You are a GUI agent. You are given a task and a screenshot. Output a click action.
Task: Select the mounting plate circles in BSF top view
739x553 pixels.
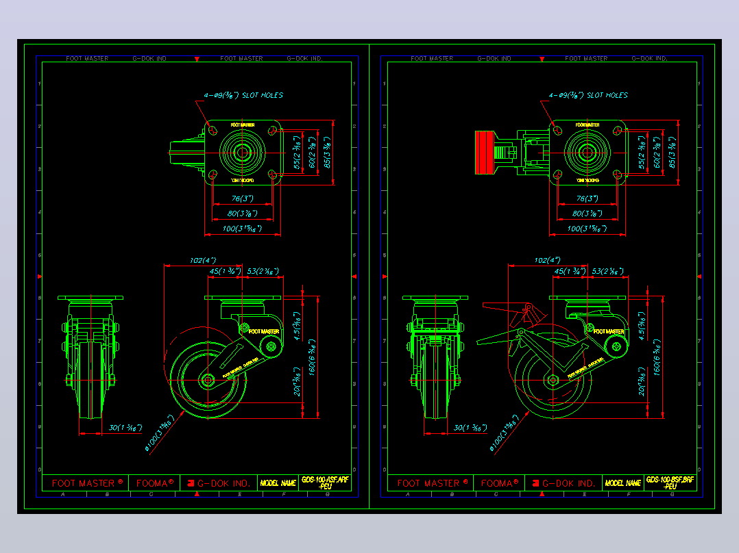587,153
